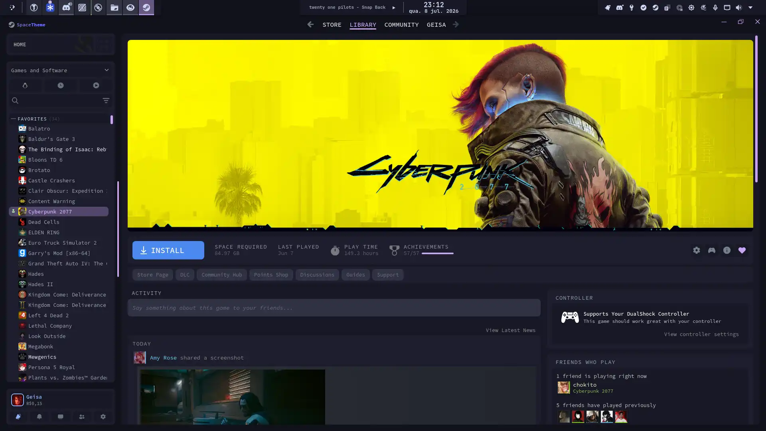Open the SpaceTheme Steam menu

(x=27, y=25)
